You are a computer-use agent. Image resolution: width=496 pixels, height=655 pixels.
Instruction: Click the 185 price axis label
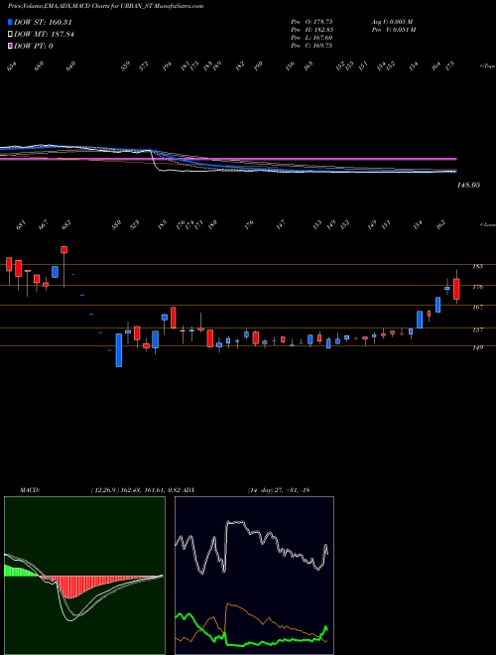tap(477, 266)
